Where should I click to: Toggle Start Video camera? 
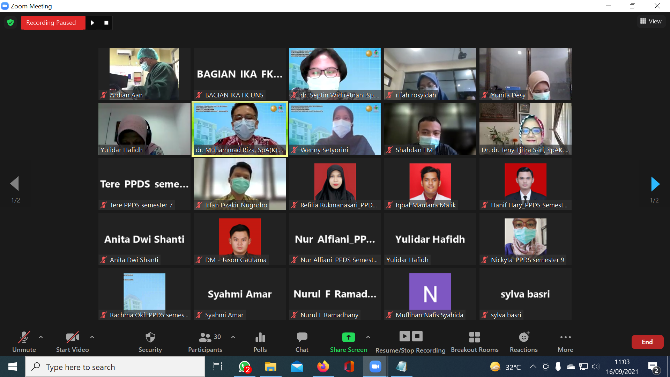pyautogui.click(x=72, y=342)
